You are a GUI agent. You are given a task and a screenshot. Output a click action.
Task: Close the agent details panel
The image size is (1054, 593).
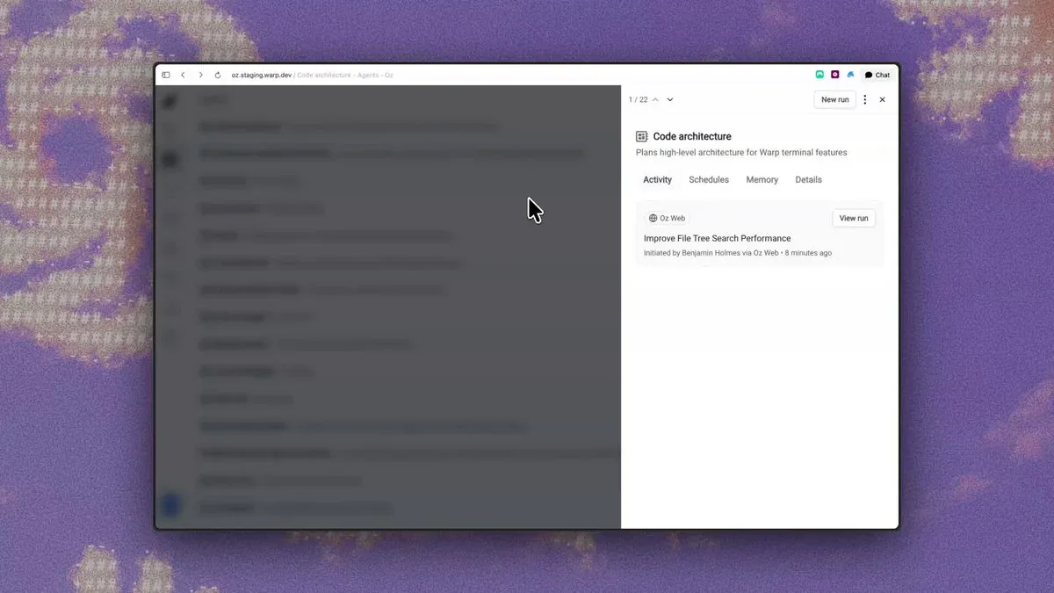(883, 100)
